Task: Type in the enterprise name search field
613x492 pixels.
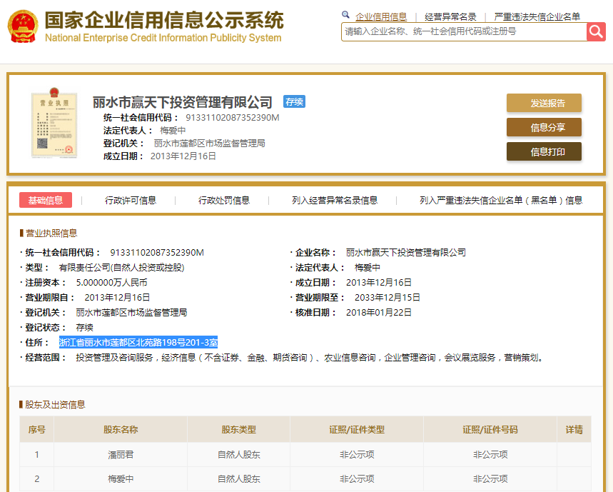Action: tap(464, 31)
